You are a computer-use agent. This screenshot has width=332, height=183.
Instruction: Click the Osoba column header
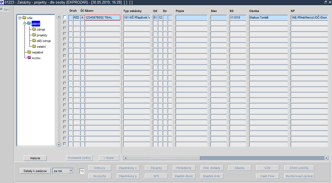tap(254, 11)
